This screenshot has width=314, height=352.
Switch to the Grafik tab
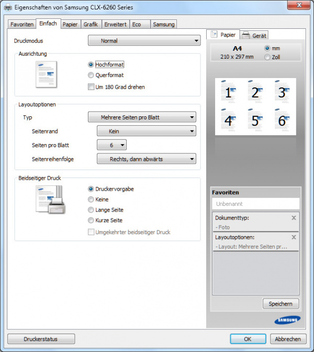point(90,24)
